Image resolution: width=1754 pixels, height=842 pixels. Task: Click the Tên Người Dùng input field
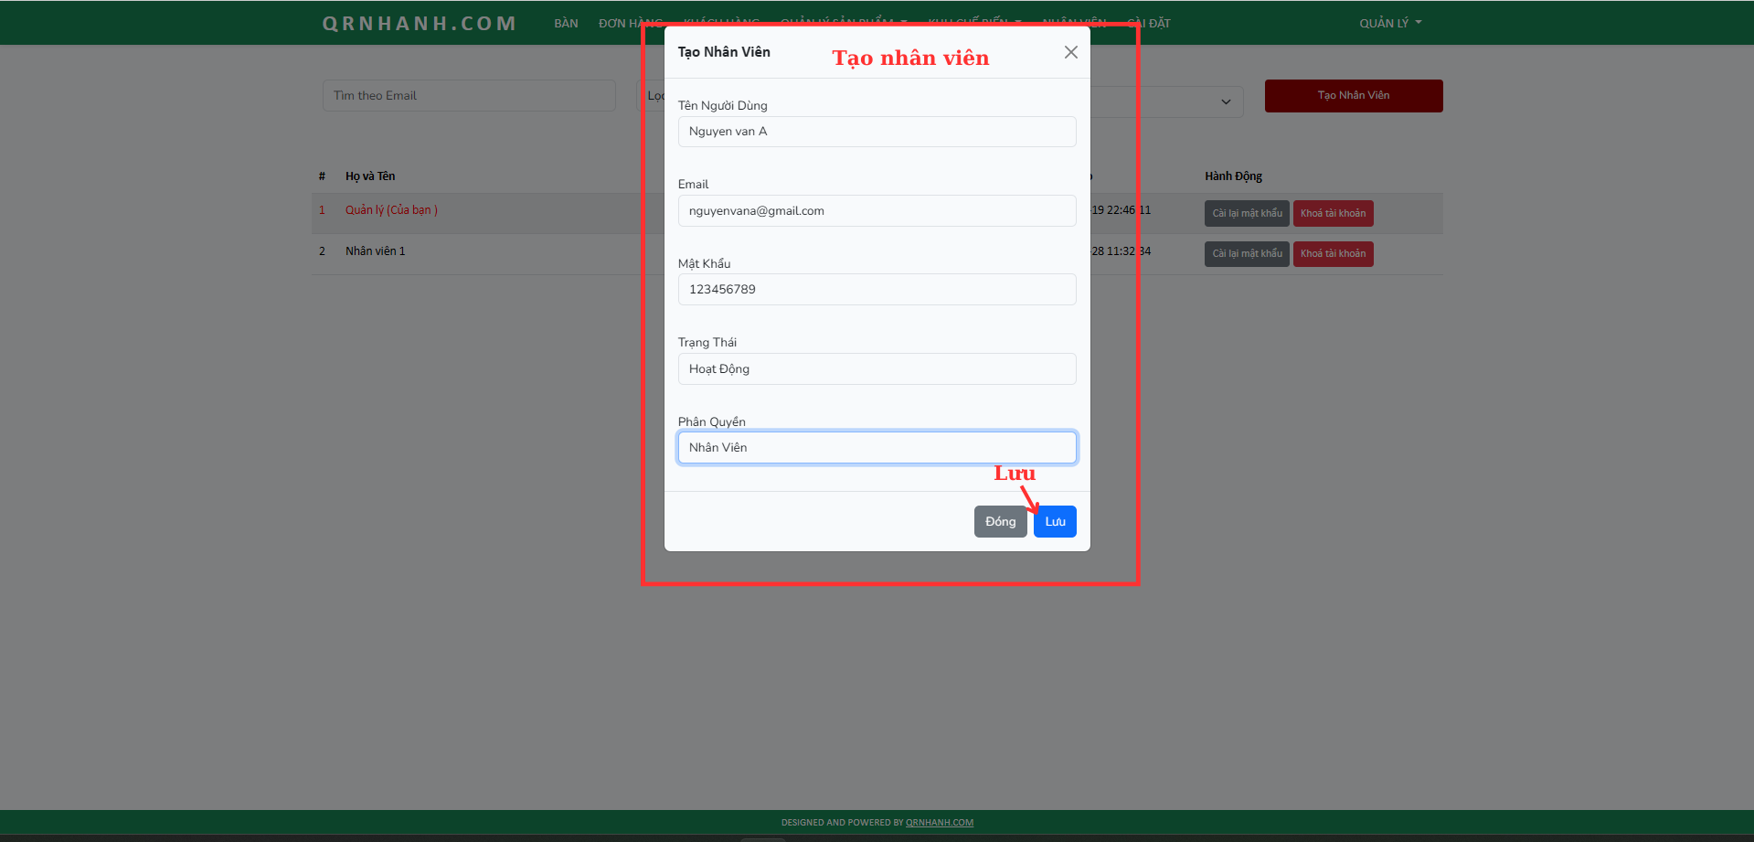[x=877, y=132]
